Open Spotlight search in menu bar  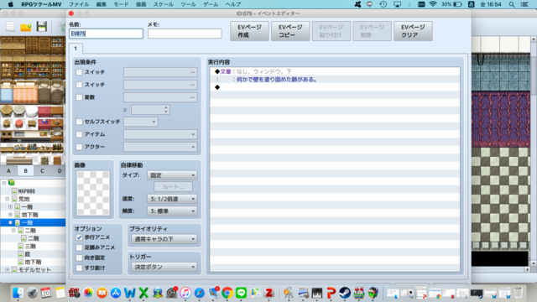point(512,4)
